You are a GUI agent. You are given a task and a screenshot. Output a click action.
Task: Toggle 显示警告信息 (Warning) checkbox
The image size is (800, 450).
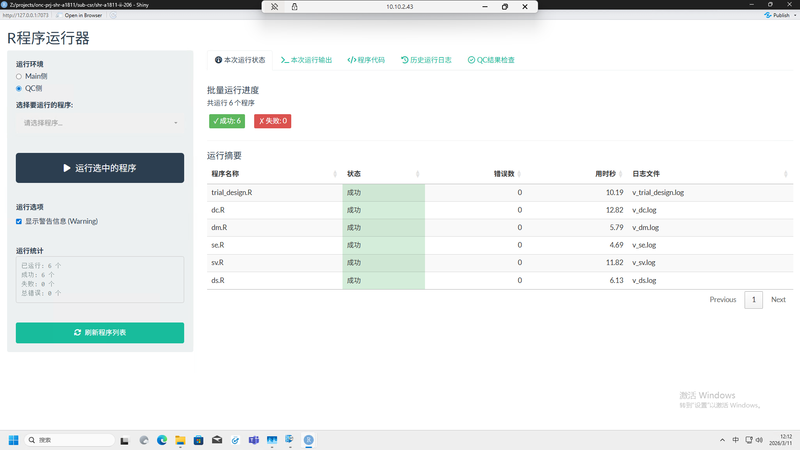click(19, 222)
